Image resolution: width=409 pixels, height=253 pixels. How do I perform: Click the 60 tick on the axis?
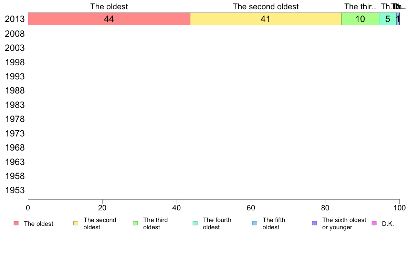click(251, 208)
